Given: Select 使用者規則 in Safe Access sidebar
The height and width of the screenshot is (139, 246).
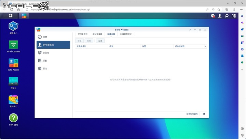Looking at the screenshot, I should 53,45.
